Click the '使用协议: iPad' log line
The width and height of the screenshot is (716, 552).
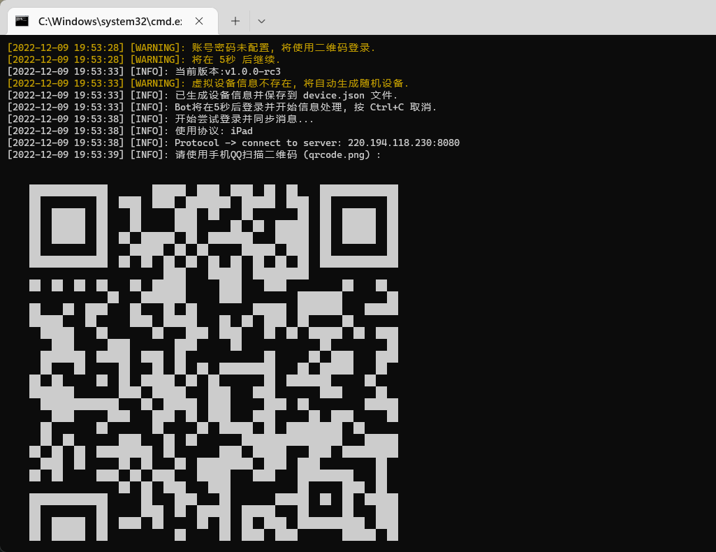(x=130, y=131)
